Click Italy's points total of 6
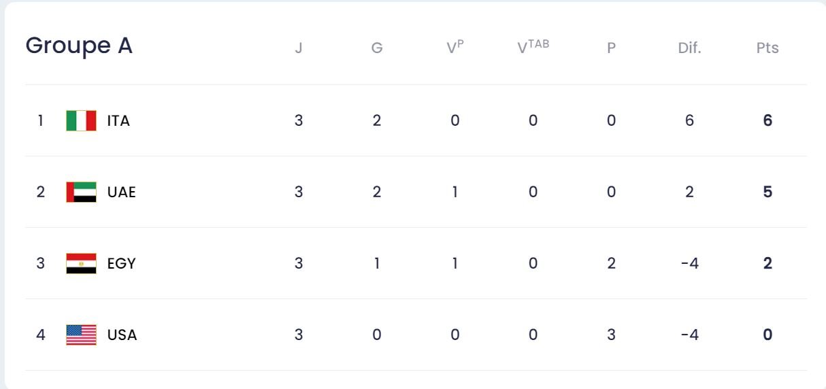This screenshot has width=826, height=389. tap(767, 121)
